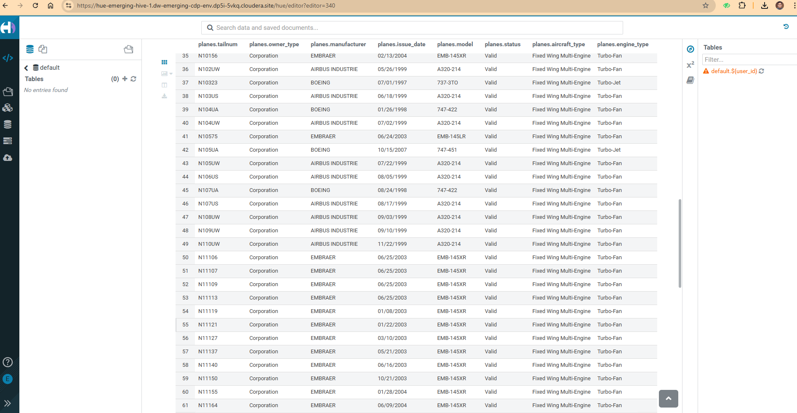
Task: Open the Hue logo home
Action: 8,28
